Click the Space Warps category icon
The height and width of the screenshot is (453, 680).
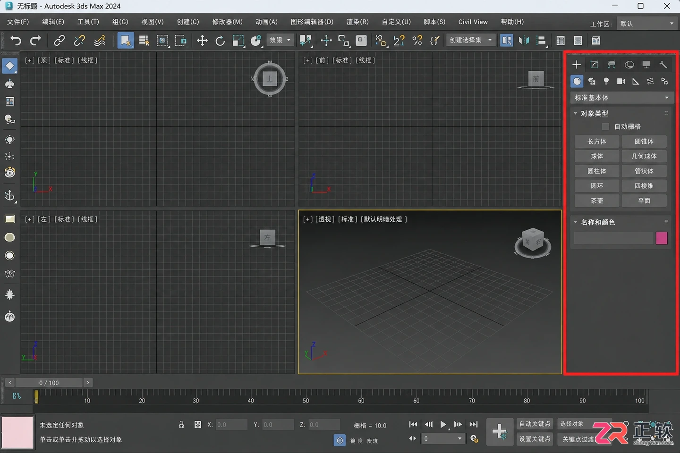coord(650,81)
